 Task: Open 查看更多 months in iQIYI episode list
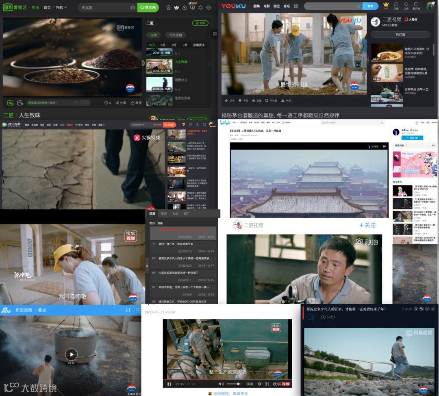pos(199,45)
